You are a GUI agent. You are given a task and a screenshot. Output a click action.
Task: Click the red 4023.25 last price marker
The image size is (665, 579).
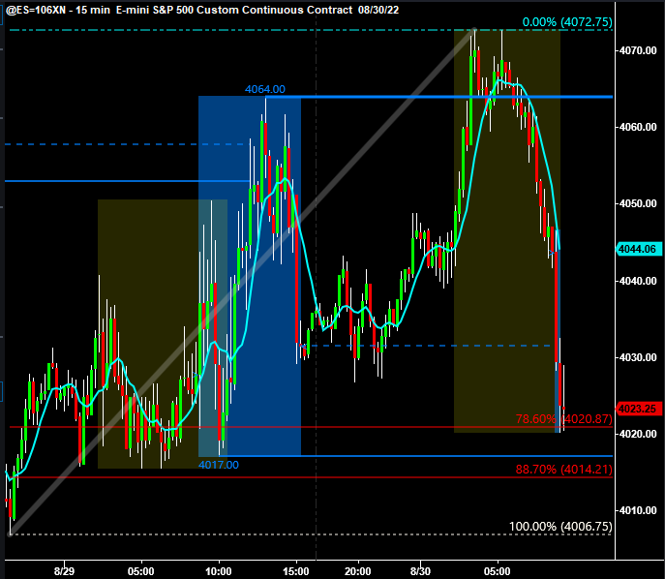click(x=638, y=409)
